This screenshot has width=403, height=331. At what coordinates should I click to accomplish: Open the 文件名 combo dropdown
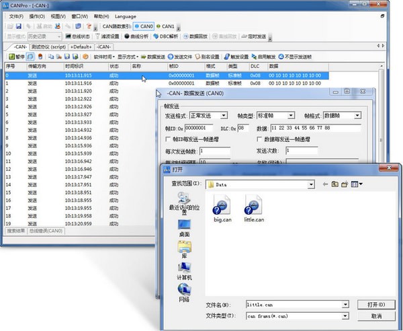pyautogui.click(x=345, y=305)
